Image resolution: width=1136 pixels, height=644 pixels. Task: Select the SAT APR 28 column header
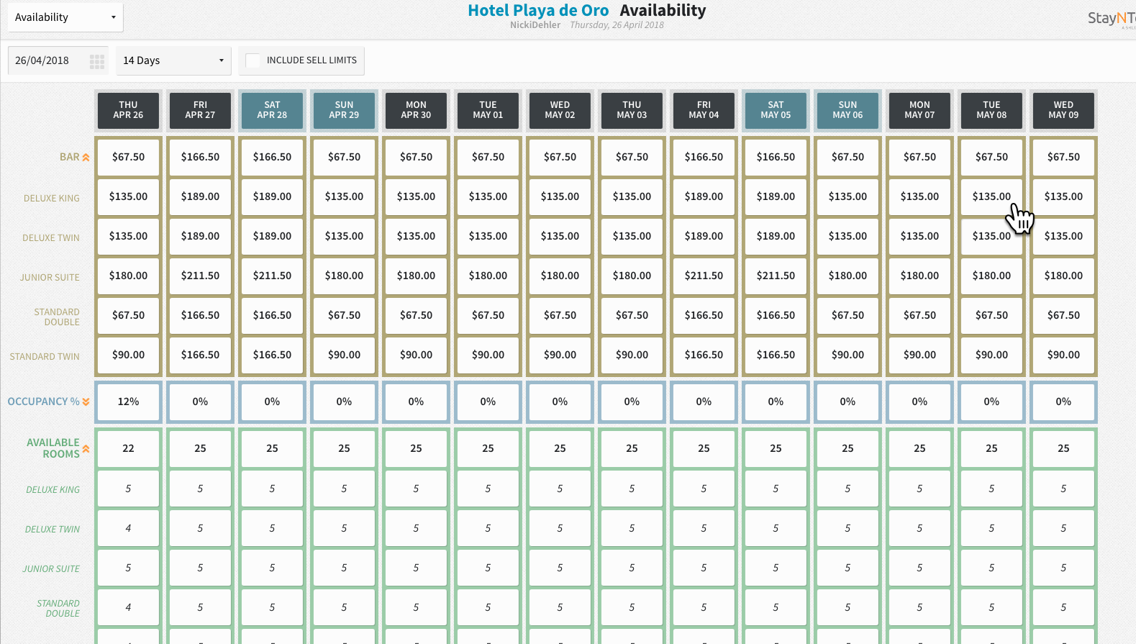272,110
